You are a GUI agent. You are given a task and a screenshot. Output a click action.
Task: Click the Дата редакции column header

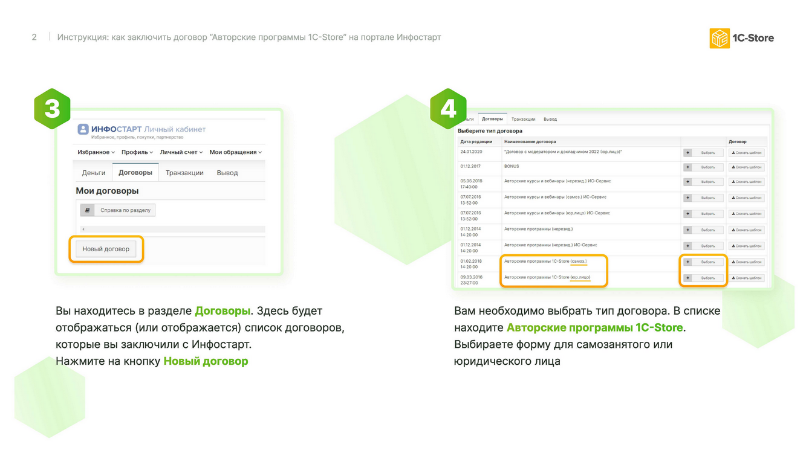click(476, 142)
